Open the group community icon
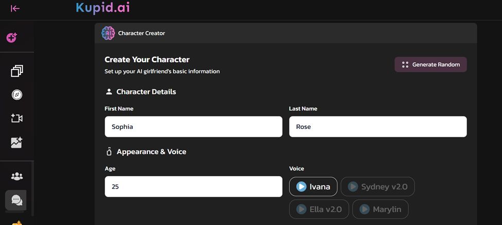The width and height of the screenshot is (502, 225). click(17, 177)
